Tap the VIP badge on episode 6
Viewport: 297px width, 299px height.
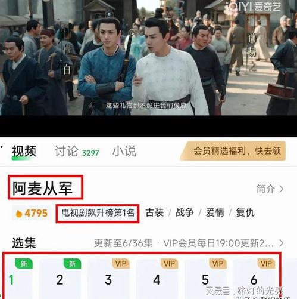click(266, 264)
